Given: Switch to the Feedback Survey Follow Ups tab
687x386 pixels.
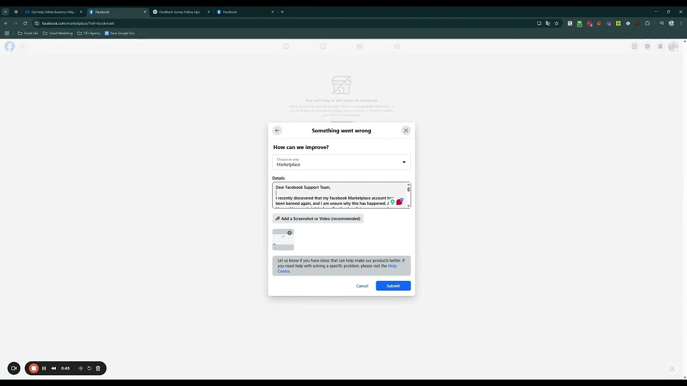Looking at the screenshot, I should coord(179,12).
